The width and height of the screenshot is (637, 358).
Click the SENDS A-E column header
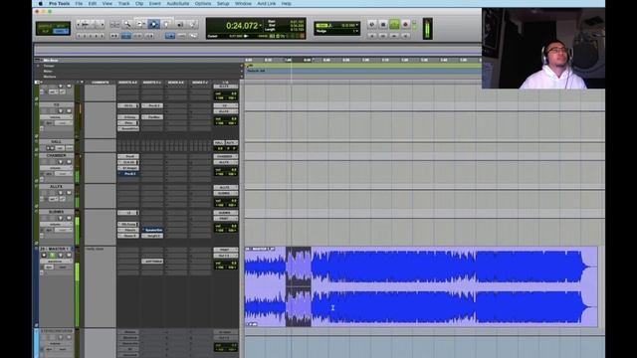point(176,83)
